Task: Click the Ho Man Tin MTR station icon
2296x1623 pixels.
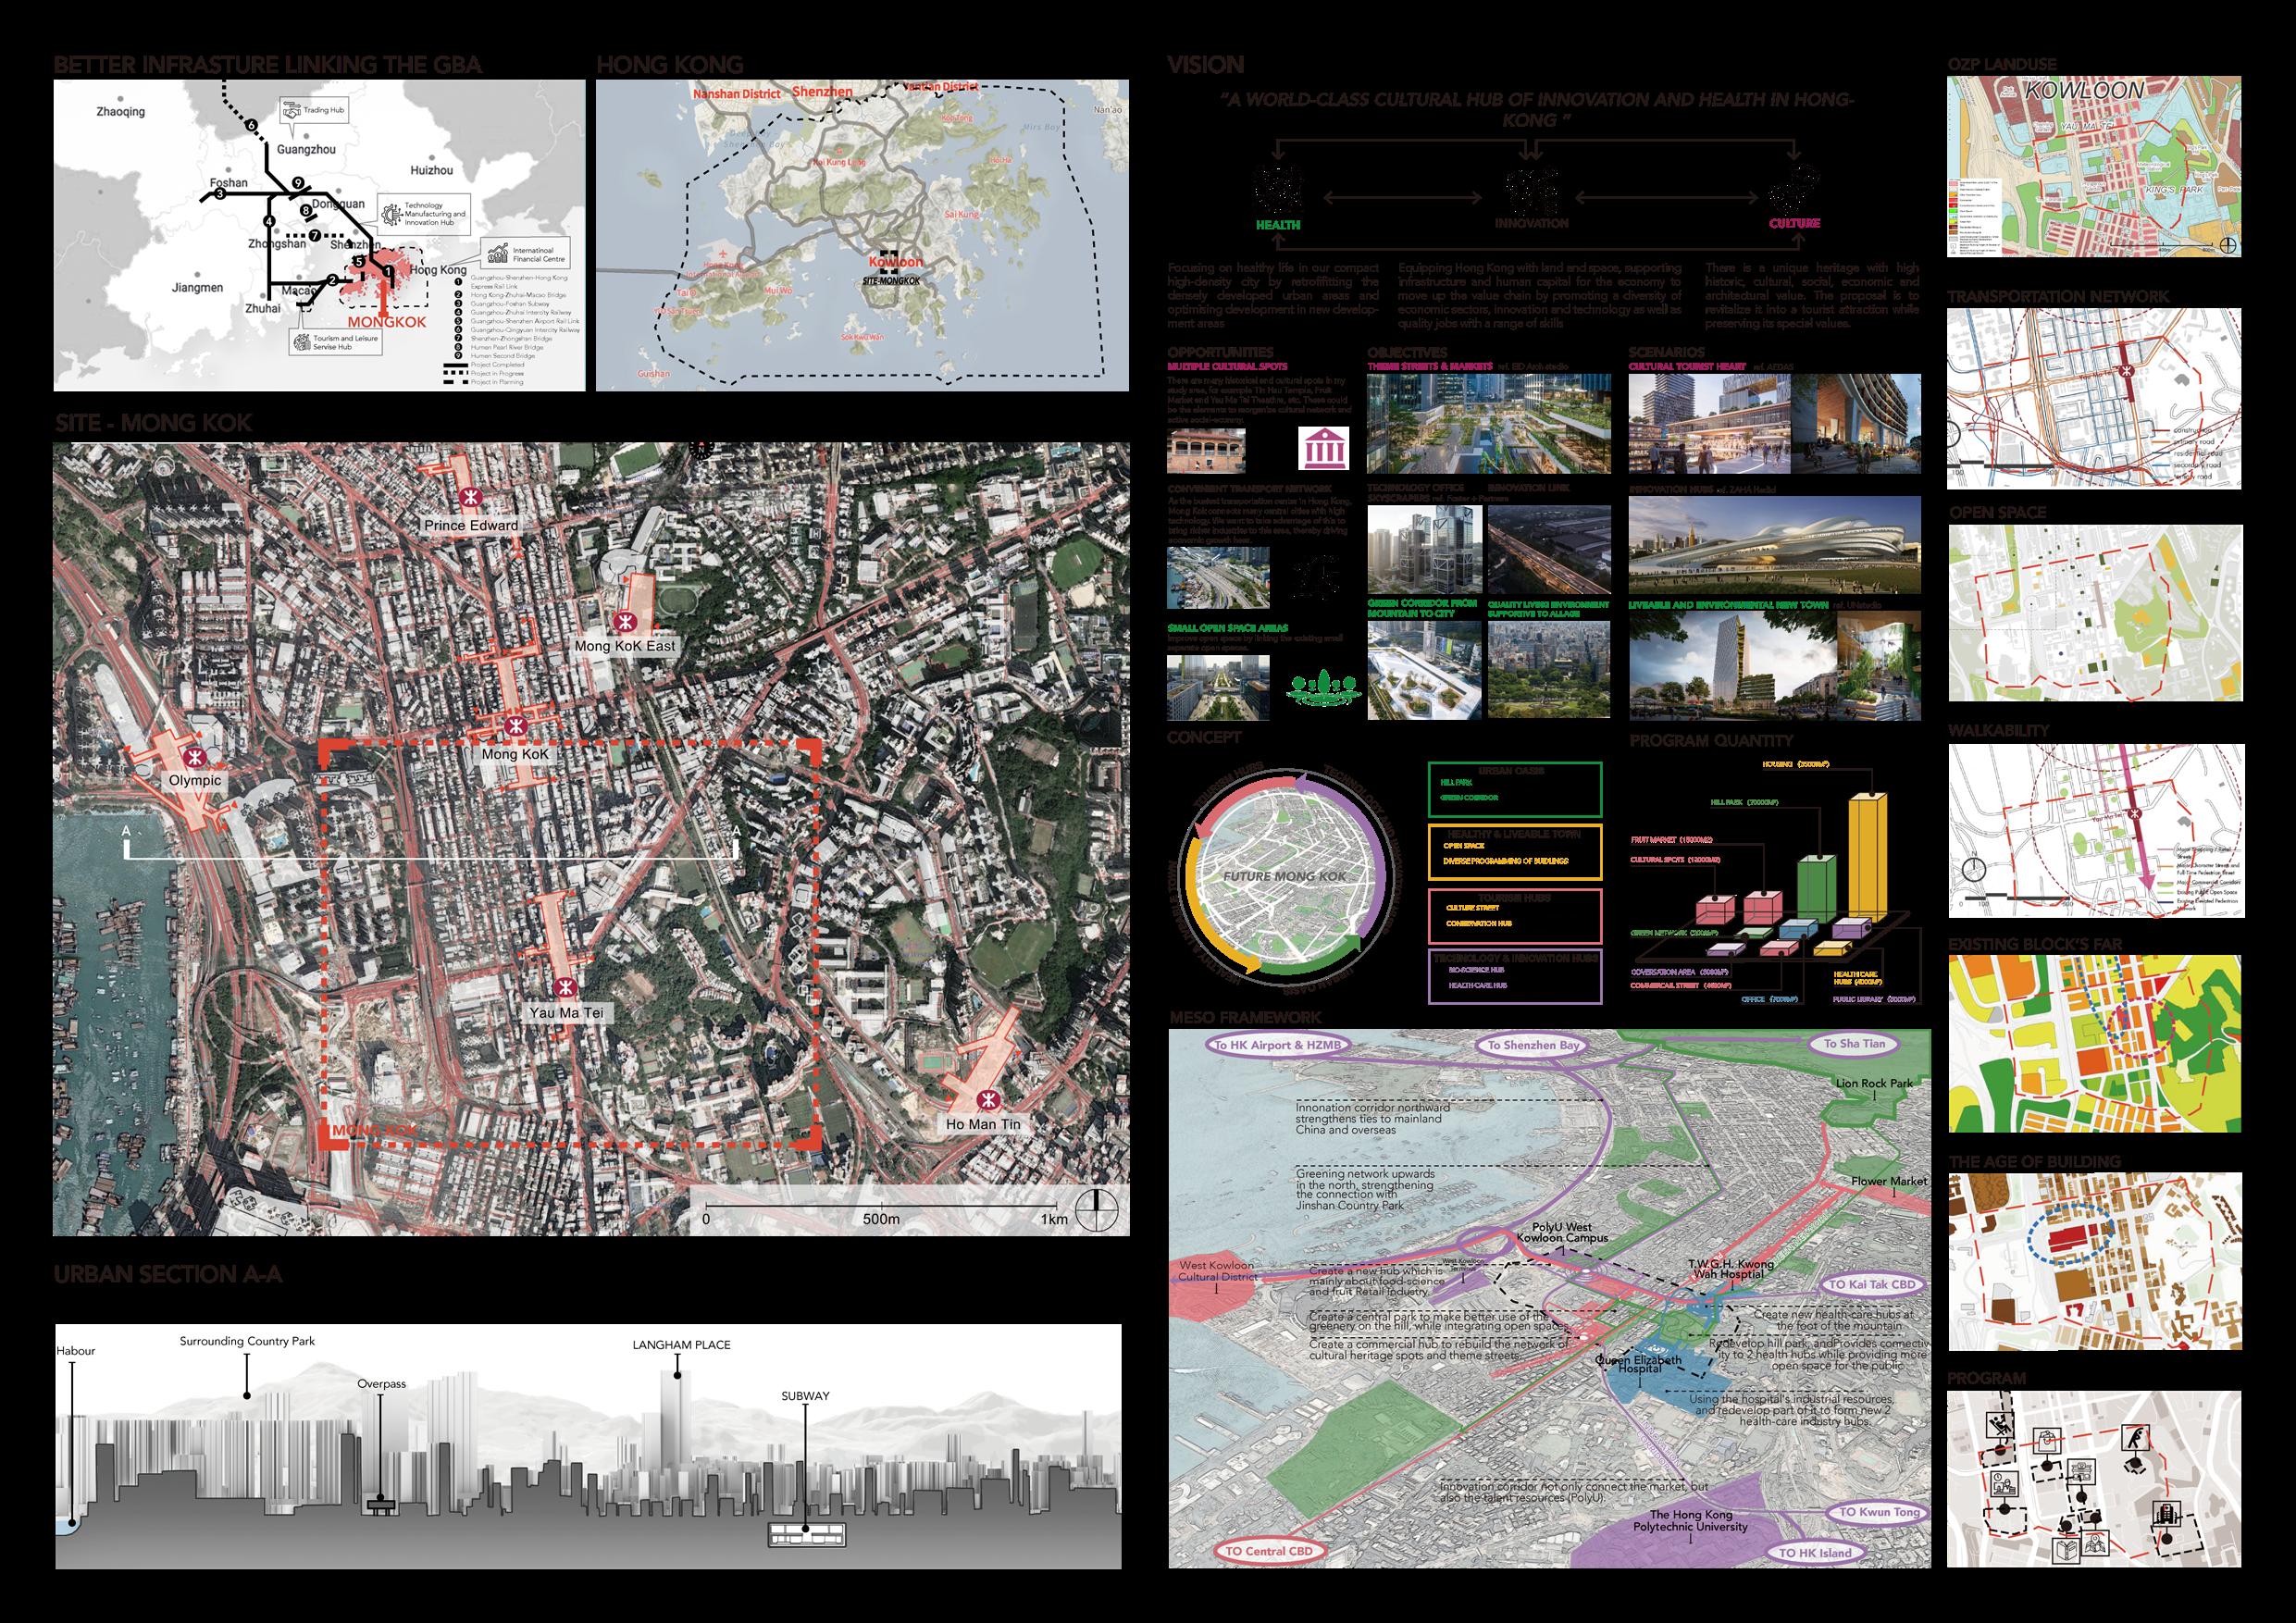Action: coord(989,1100)
